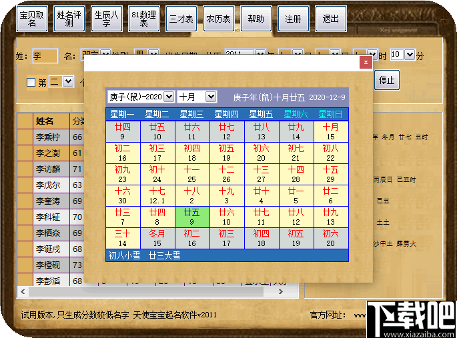Select the name row 李奎涛

(51, 201)
